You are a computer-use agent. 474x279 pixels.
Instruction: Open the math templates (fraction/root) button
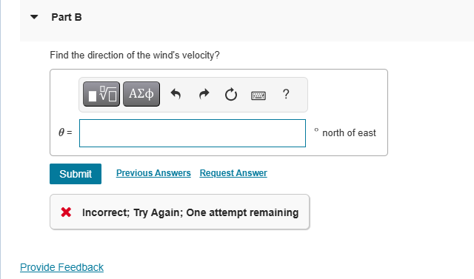[x=101, y=94]
